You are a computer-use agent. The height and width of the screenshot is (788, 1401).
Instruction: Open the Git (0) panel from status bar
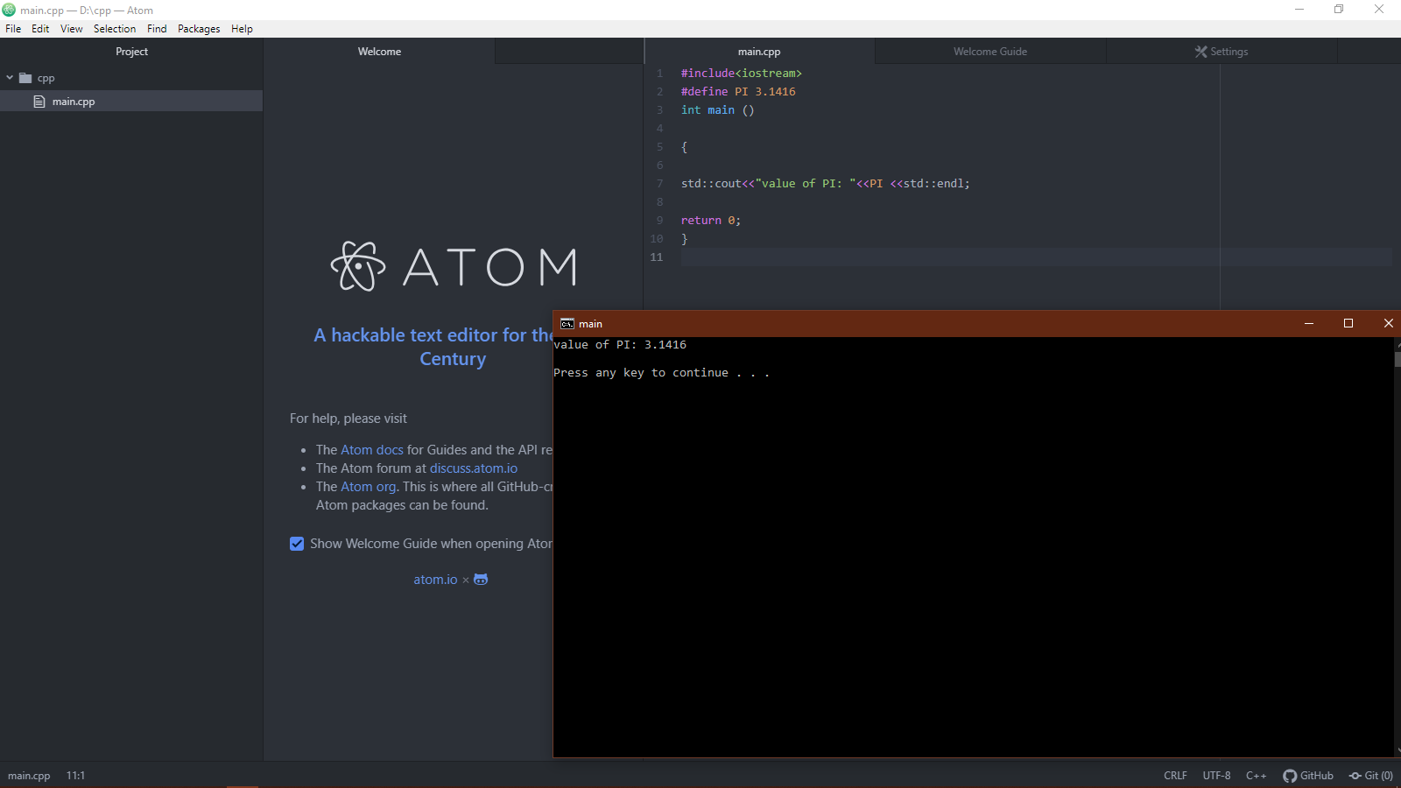(x=1370, y=776)
